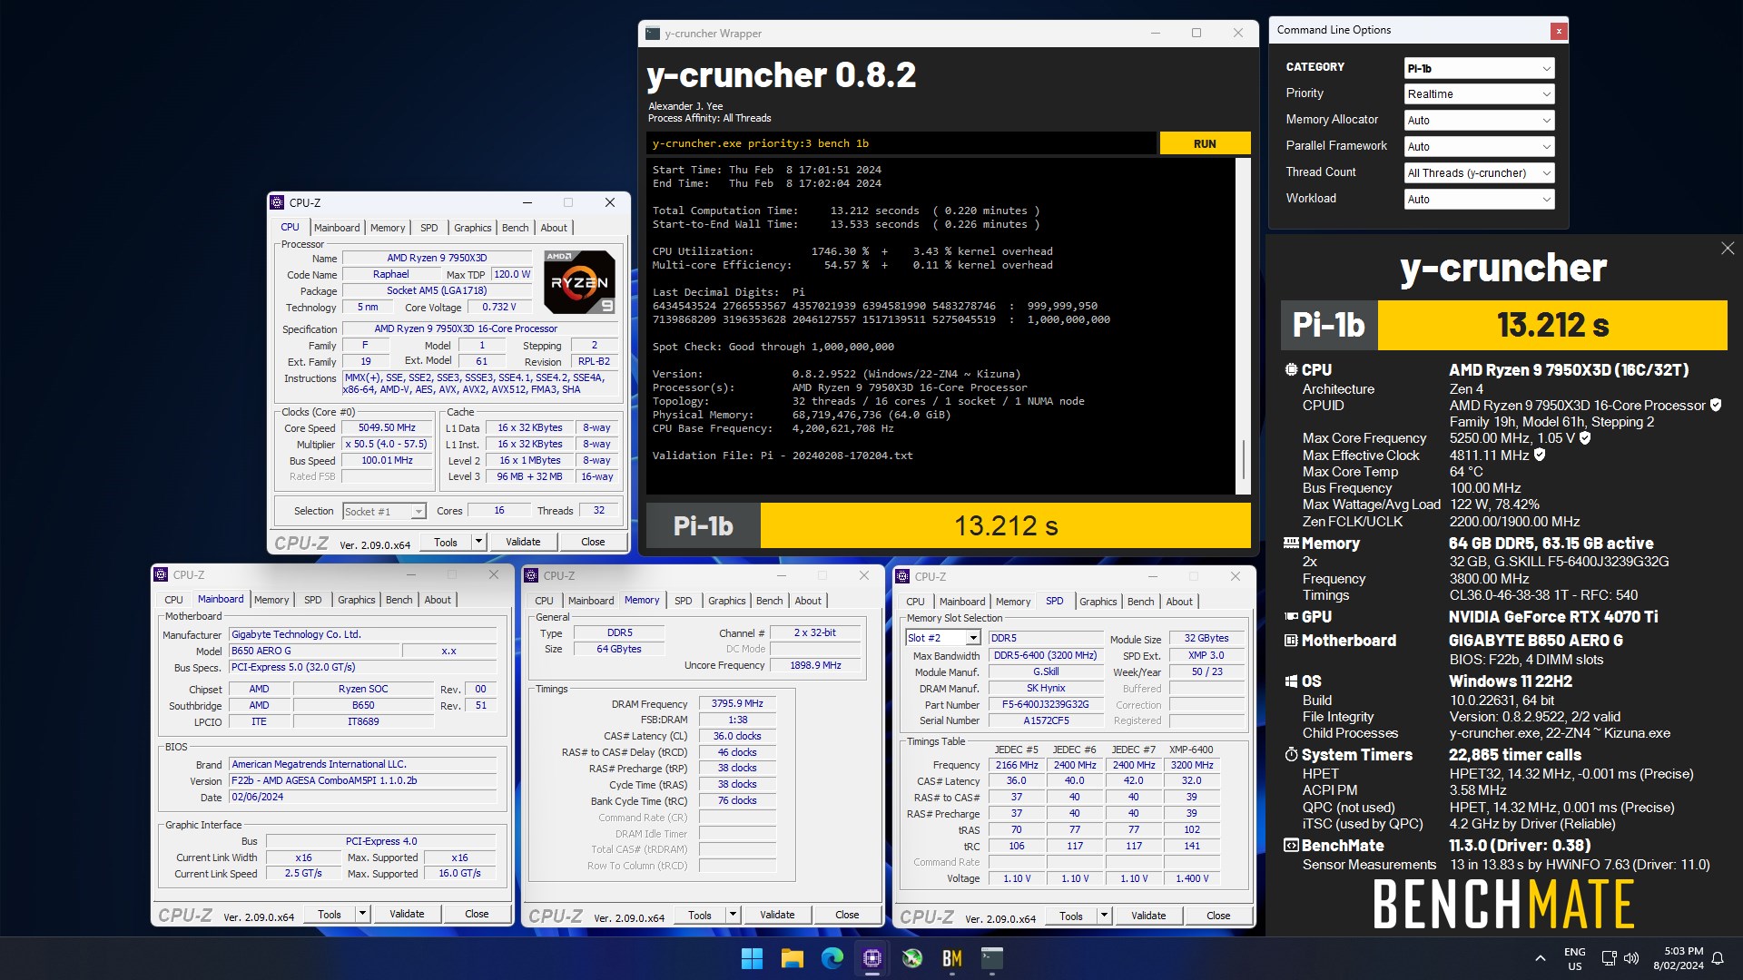Close the Command Line Options window
The width and height of the screenshot is (1743, 980).
coord(1558,31)
